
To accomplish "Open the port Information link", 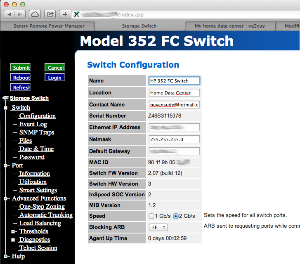I will 34,174.
